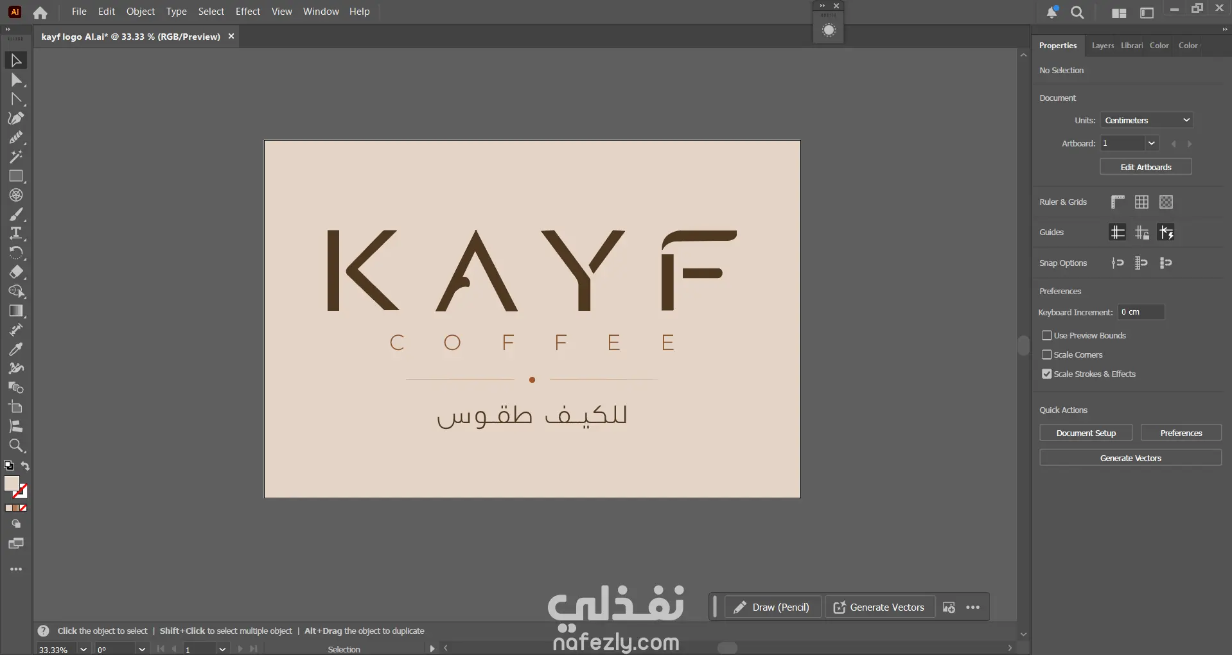This screenshot has width=1232, height=655.
Task: Toggle Snap to Point
Action: pos(1118,263)
